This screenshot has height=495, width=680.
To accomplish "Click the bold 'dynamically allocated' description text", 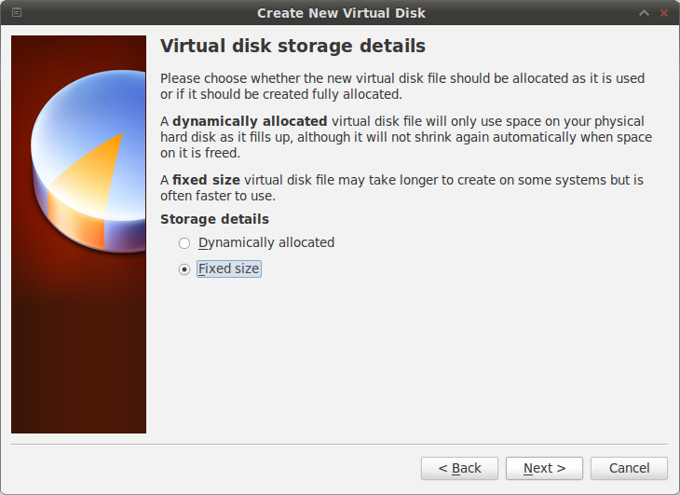I will pos(250,121).
